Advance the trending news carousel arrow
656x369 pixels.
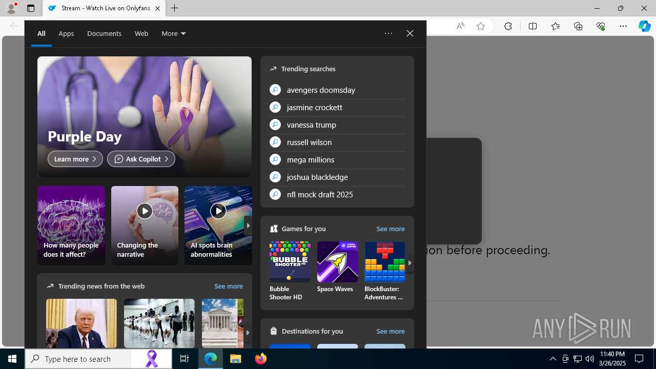[248, 333]
